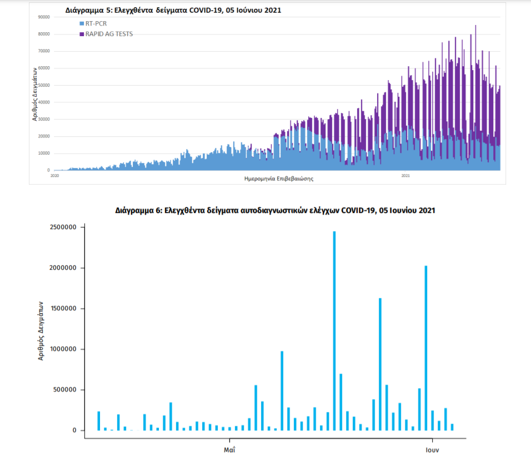Click the Διάγραμμα 6 chart title
The image size is (531, 457).
[x=275, y=211]
